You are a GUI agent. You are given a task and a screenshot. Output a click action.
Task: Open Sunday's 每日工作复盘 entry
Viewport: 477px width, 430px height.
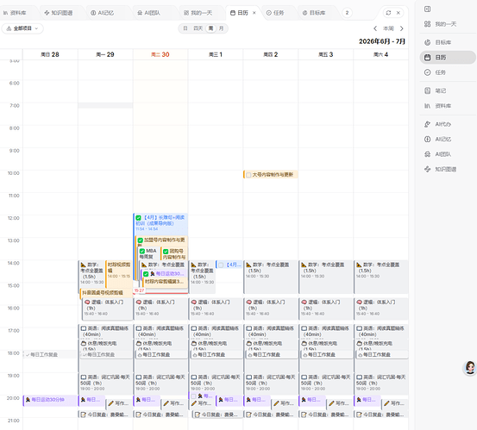coord(50,355)
